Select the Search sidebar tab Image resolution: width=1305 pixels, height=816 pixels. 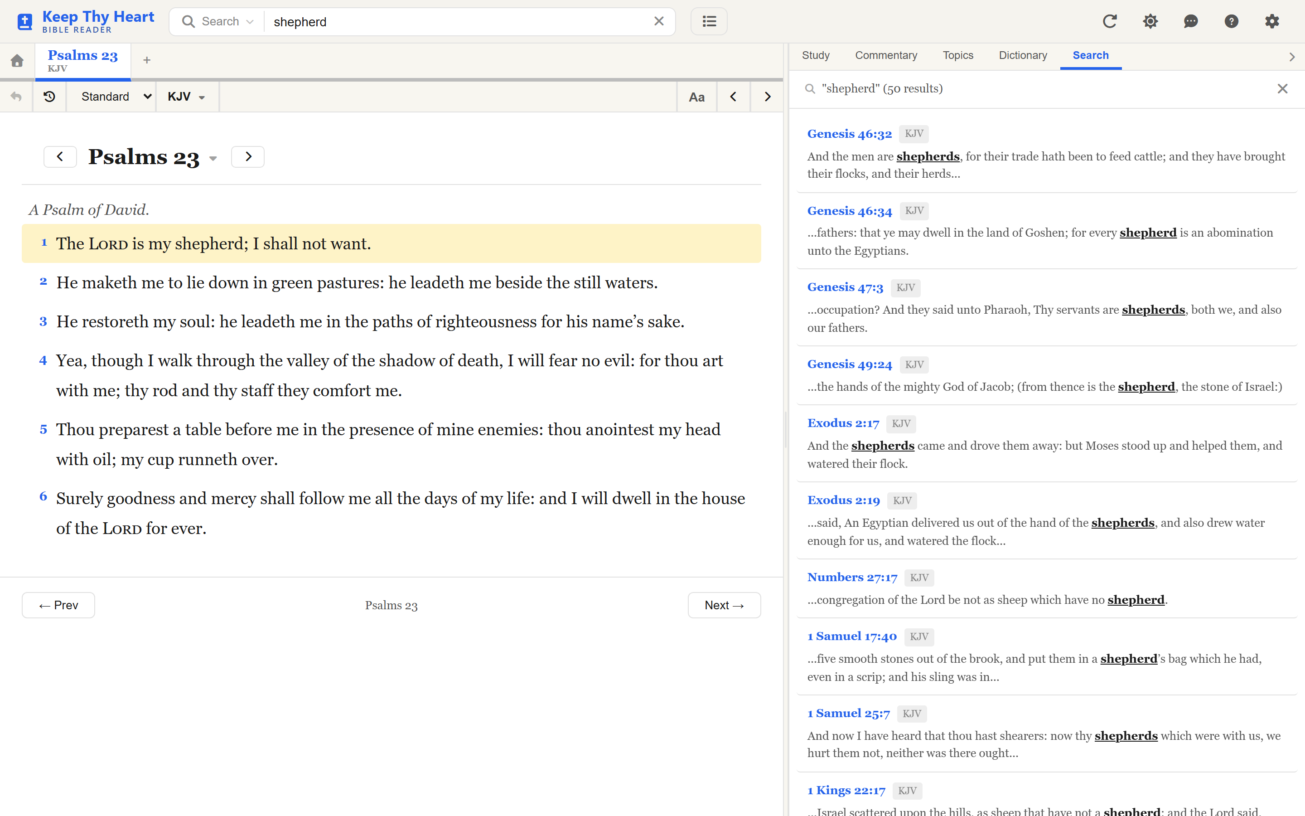[1090, 56]
